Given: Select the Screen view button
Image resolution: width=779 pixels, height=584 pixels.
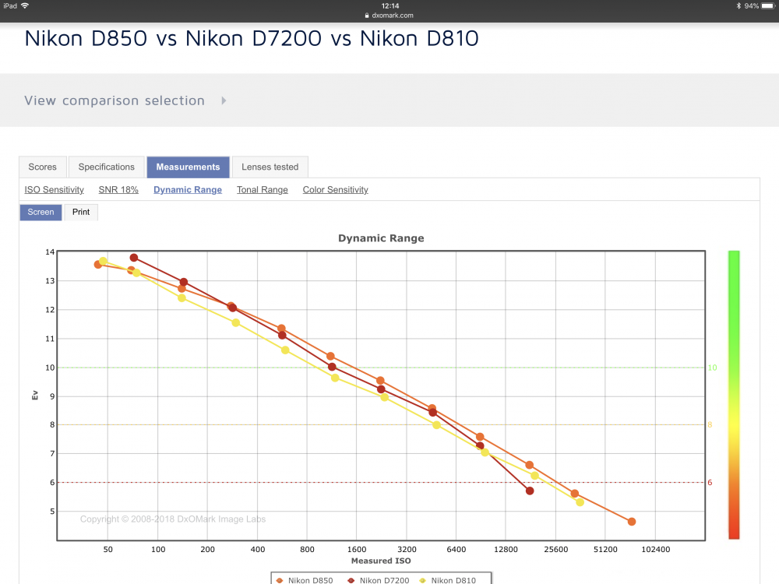Looking at the screenshot, I should (41, 212).
